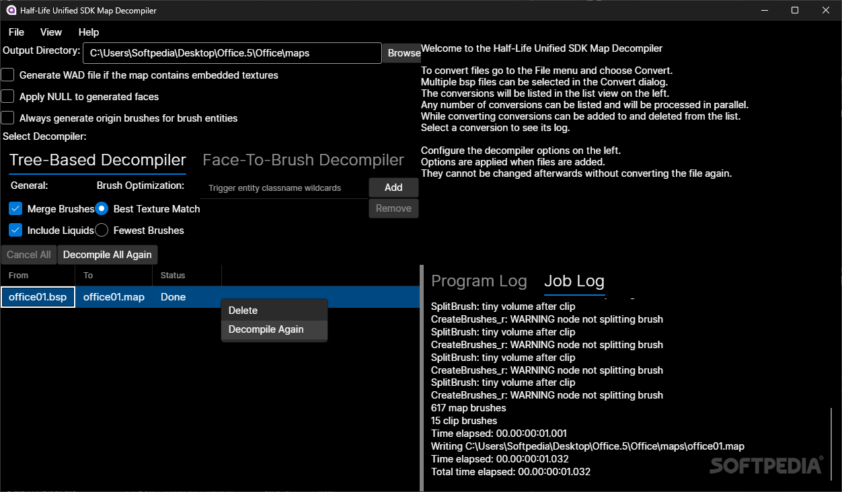Switch to the Job Log tab
The image size is (842, 492).
click(574, 281)
